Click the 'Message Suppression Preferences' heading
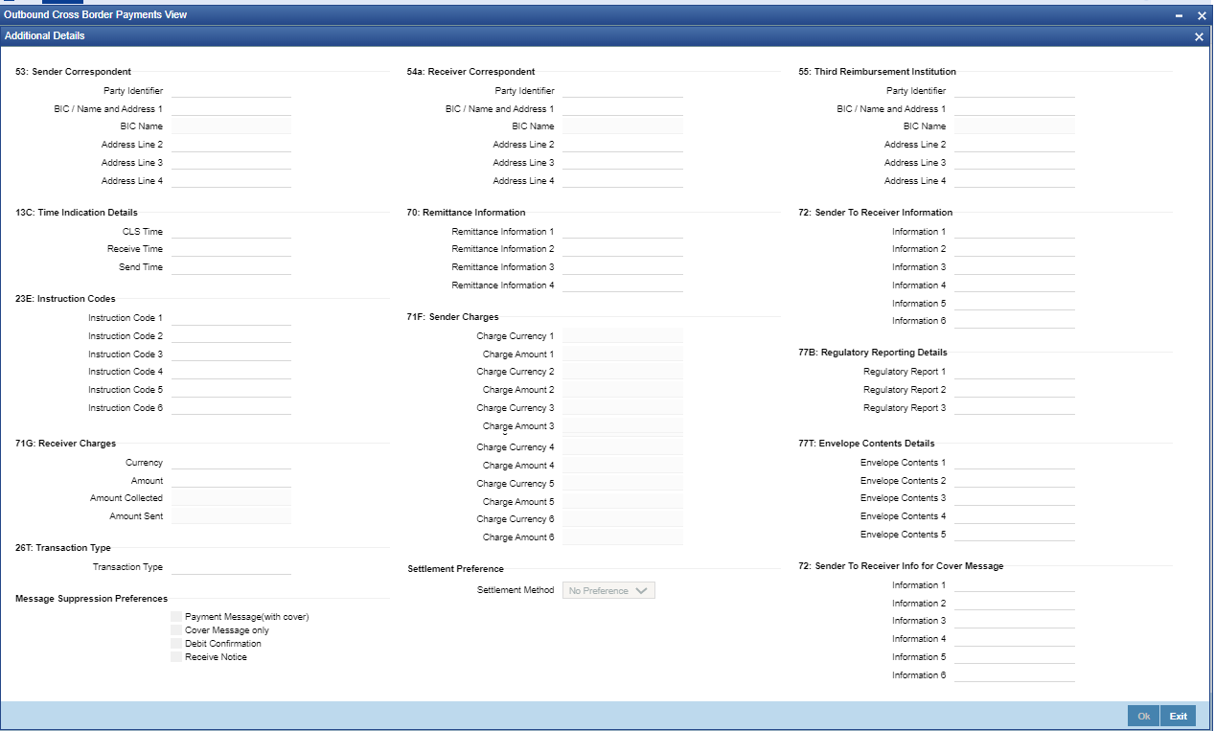1215x731 pixels. (x=91, y=598)
